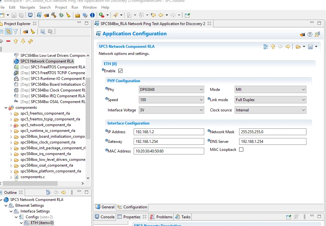This screenshot has height=226, width=326.
Task: Uncheck the ETH [0] Enable checkbox
Action: [x=121, y=71]
